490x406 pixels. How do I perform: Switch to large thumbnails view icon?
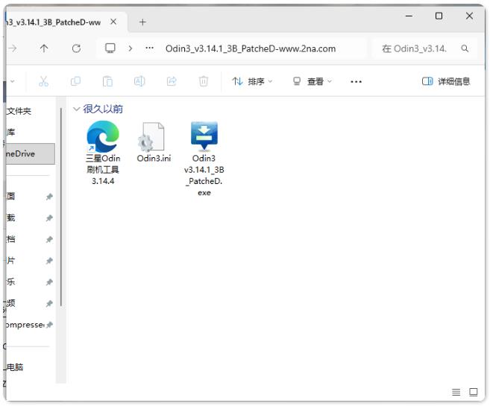(x=474, y=393)
